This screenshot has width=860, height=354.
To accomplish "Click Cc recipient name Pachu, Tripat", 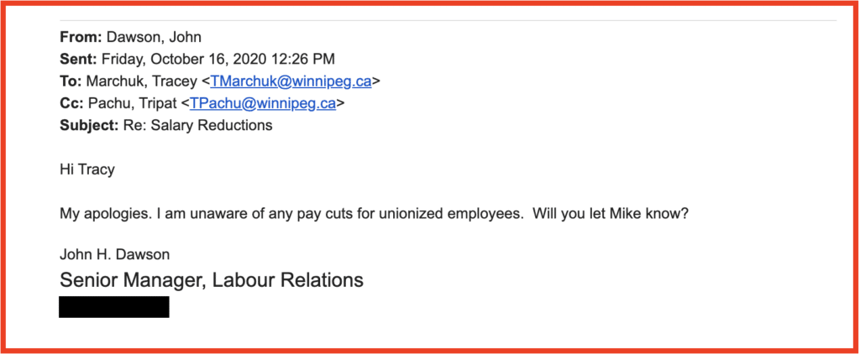I will point(132,103).
